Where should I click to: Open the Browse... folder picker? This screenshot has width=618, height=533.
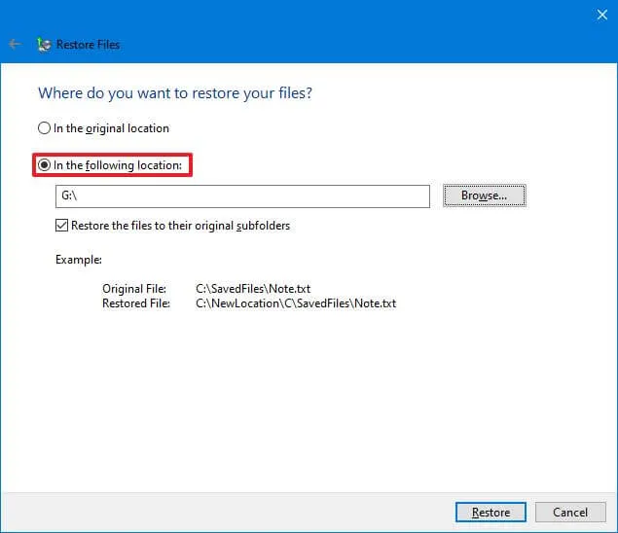(x=485, y=195)
